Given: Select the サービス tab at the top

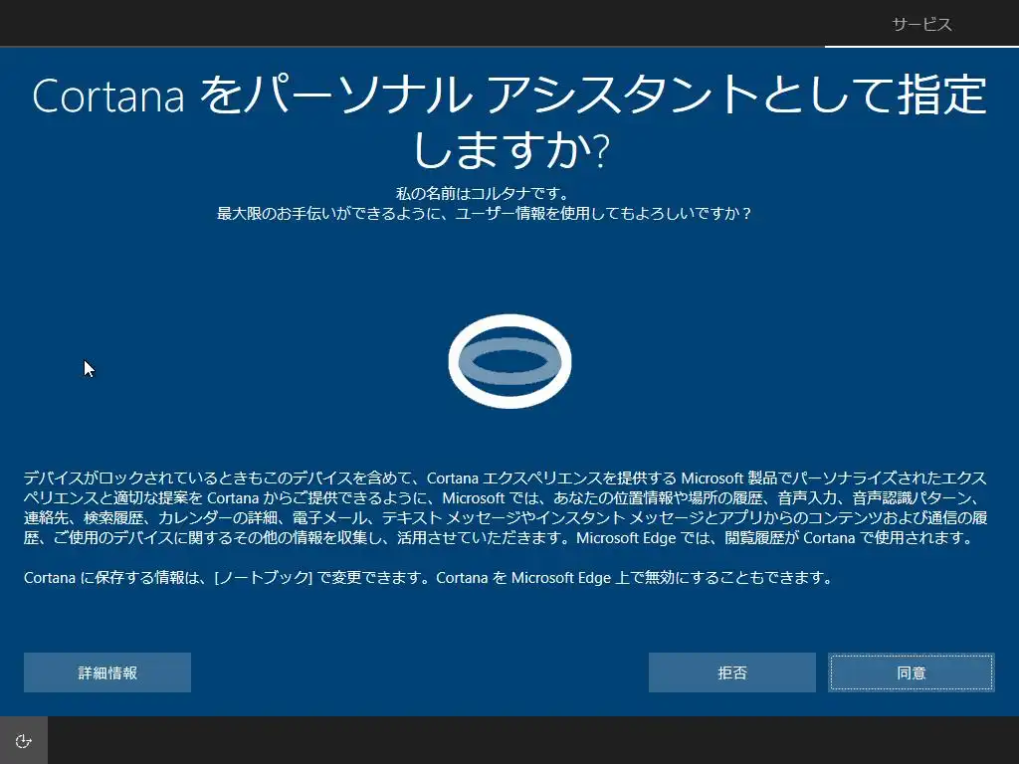Looking at the screenshot, I should tap(921, 25).
